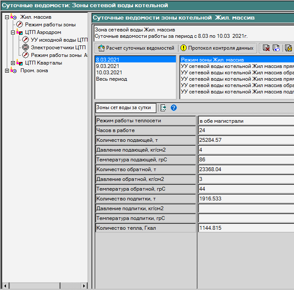294x290 pixels.
Task: Click the Зоны сет воды за сутки field
Action: [126, 108]
